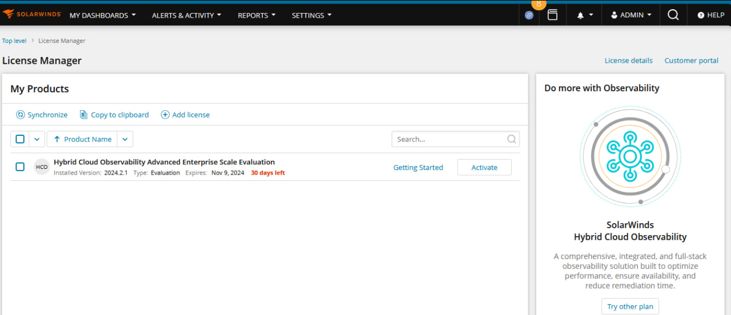This screenshot has height=315, width=731.
Task: Click the ascending sort arrow icon
Action: [x=57, y=139]
